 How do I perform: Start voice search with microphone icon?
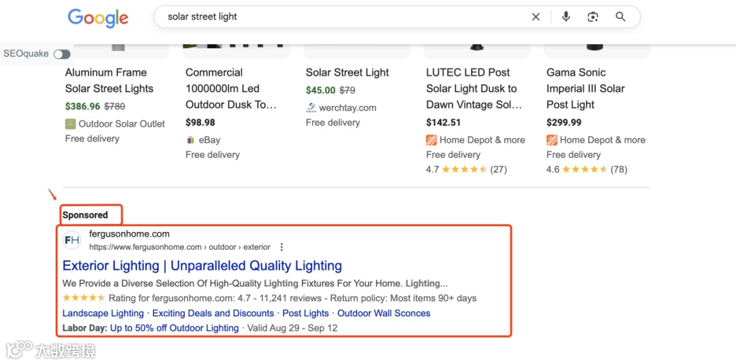(x=566, y=17)
